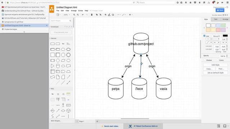Viewport: 230px width, 129px height.
Task: Enable the Comic checkbox
Action: coord(217,60)
